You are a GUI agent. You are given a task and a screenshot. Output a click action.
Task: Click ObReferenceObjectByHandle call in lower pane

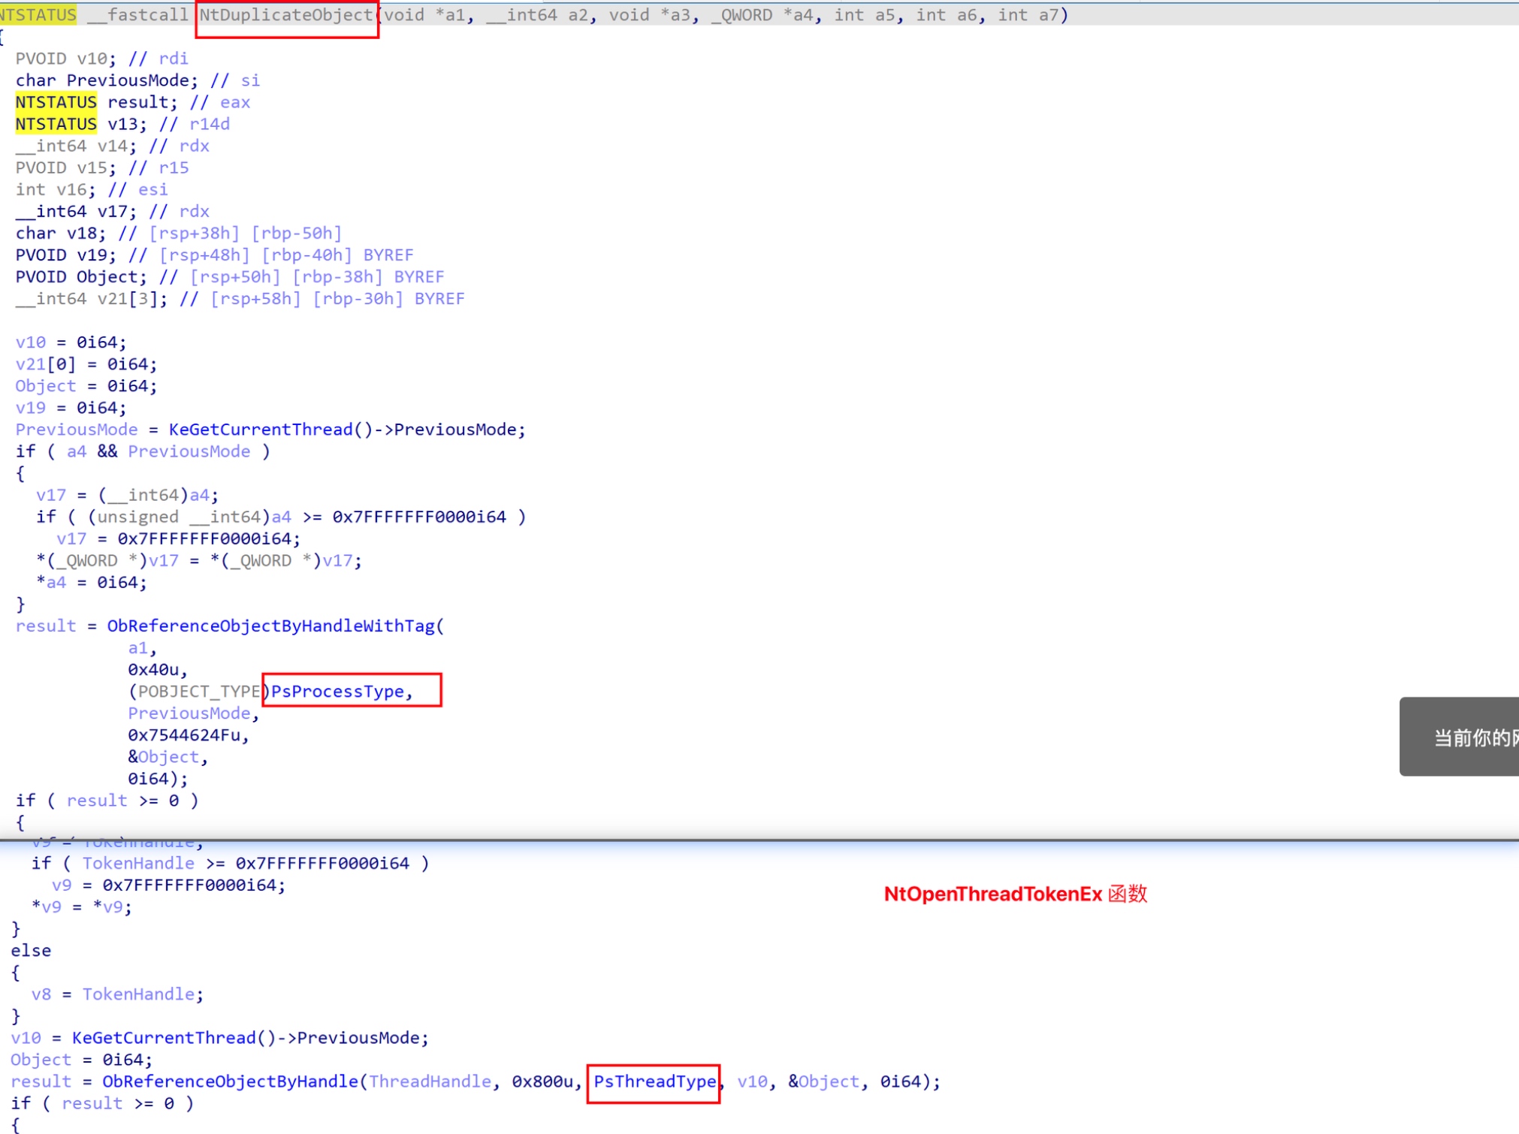(230, 1081)
